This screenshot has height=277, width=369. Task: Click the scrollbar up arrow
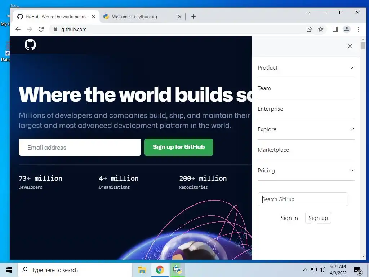coord(363,39)
